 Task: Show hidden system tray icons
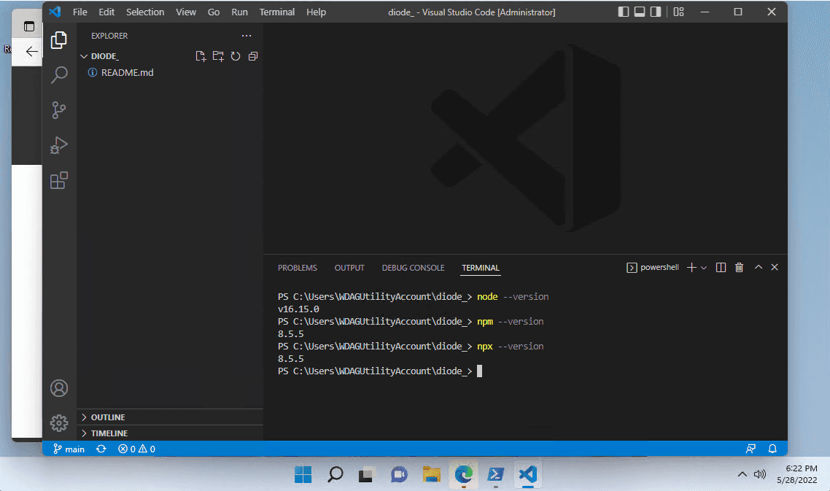[742, 474]
